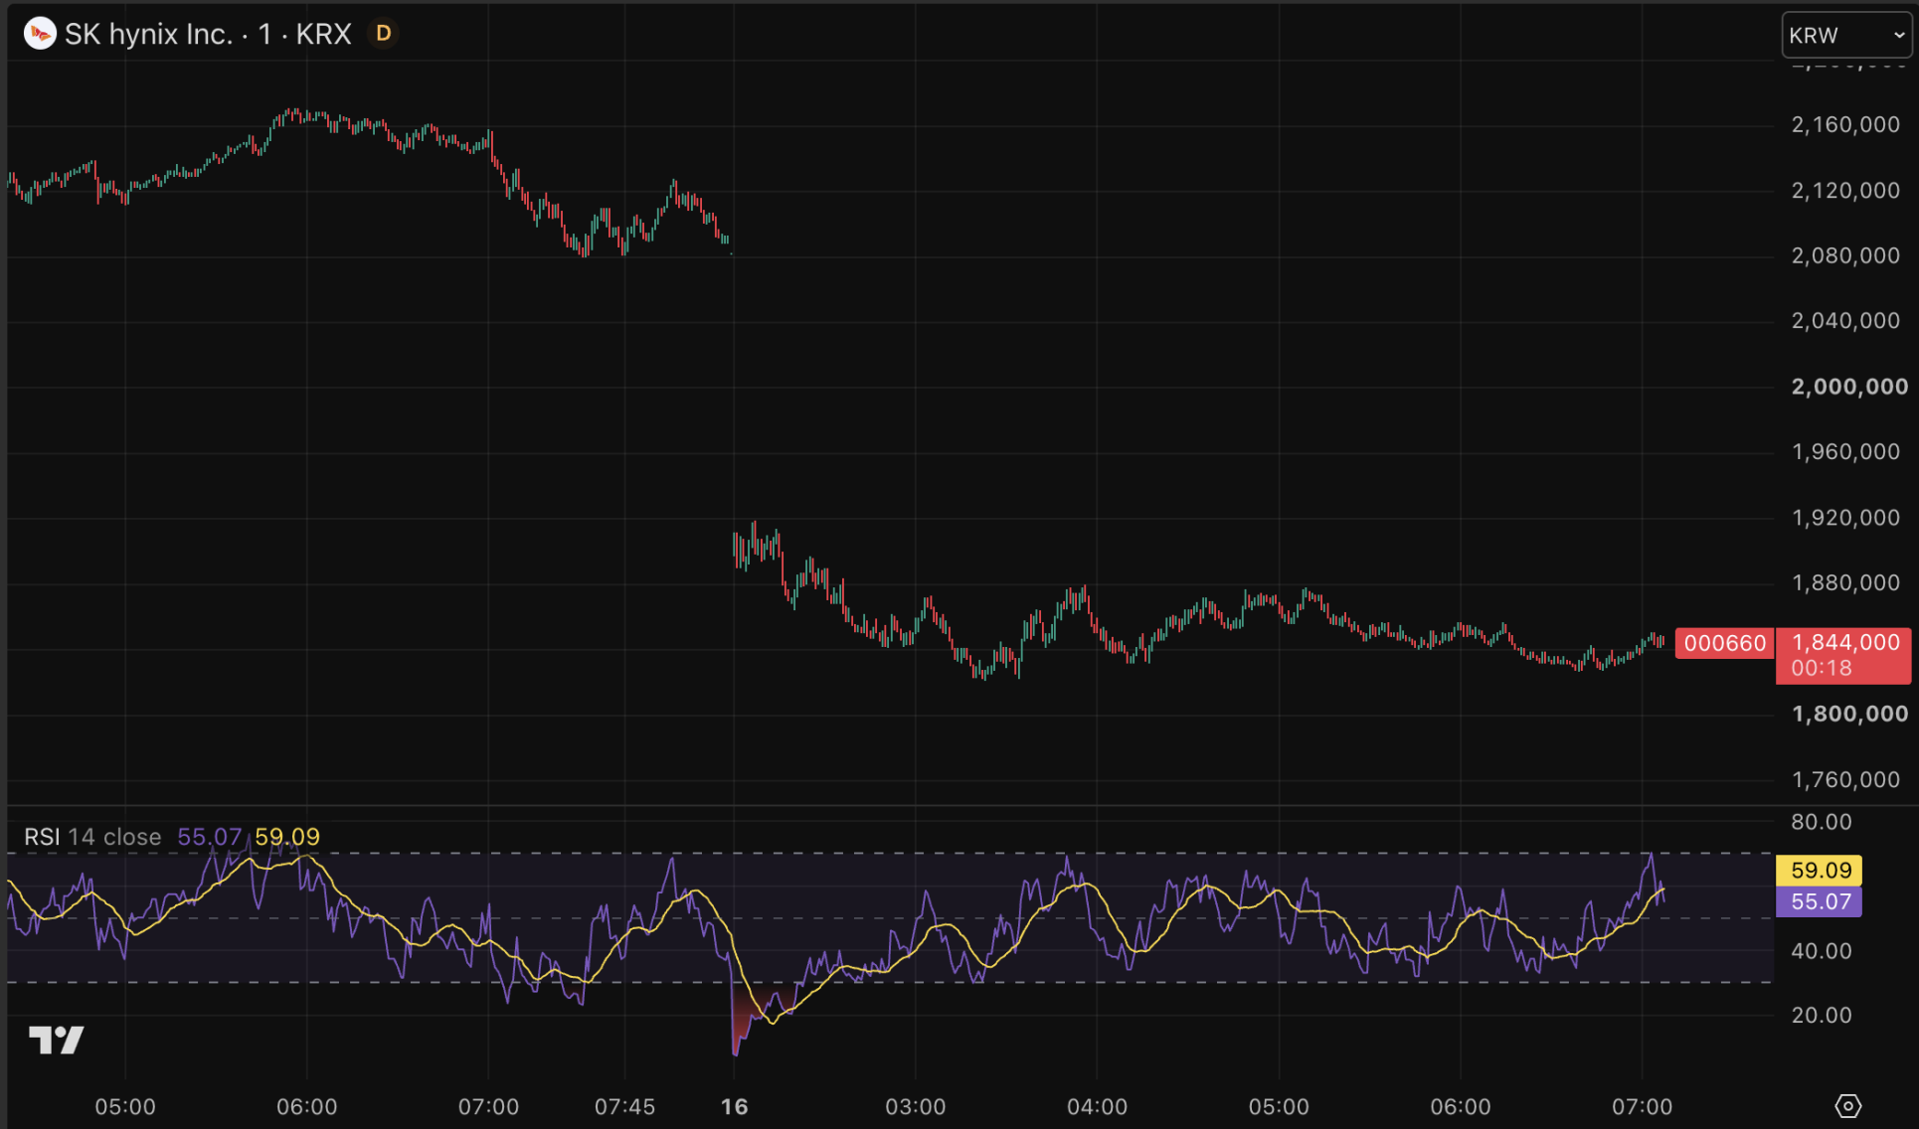Click the 2,040,000 price axis label

click(x=1845, y=320)
